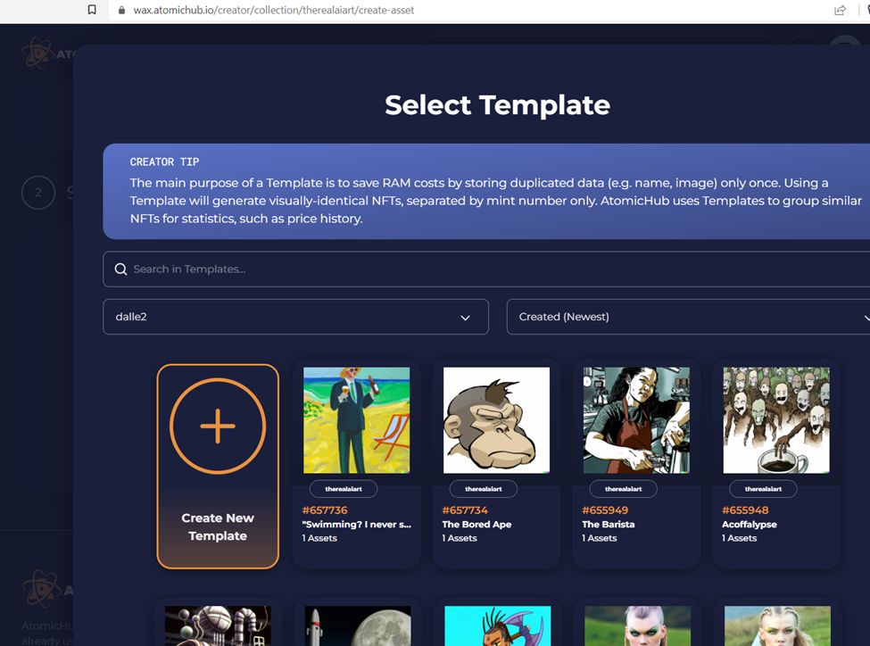Click the CREATOR TIP heading
Screen dimensions: 870x646
point(164,162)
